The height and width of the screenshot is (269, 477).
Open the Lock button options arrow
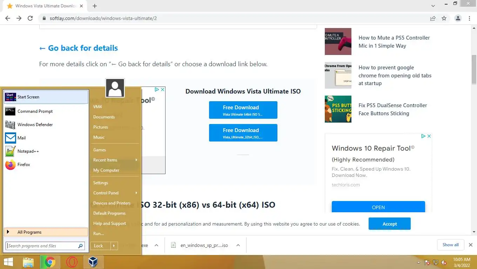click(114, 246)
